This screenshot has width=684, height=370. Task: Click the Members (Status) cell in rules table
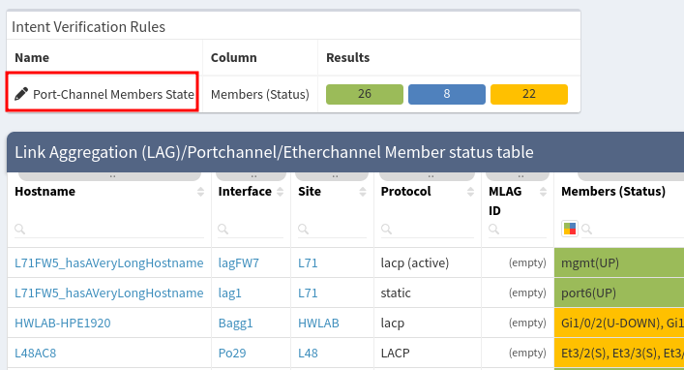click(260, 94)
